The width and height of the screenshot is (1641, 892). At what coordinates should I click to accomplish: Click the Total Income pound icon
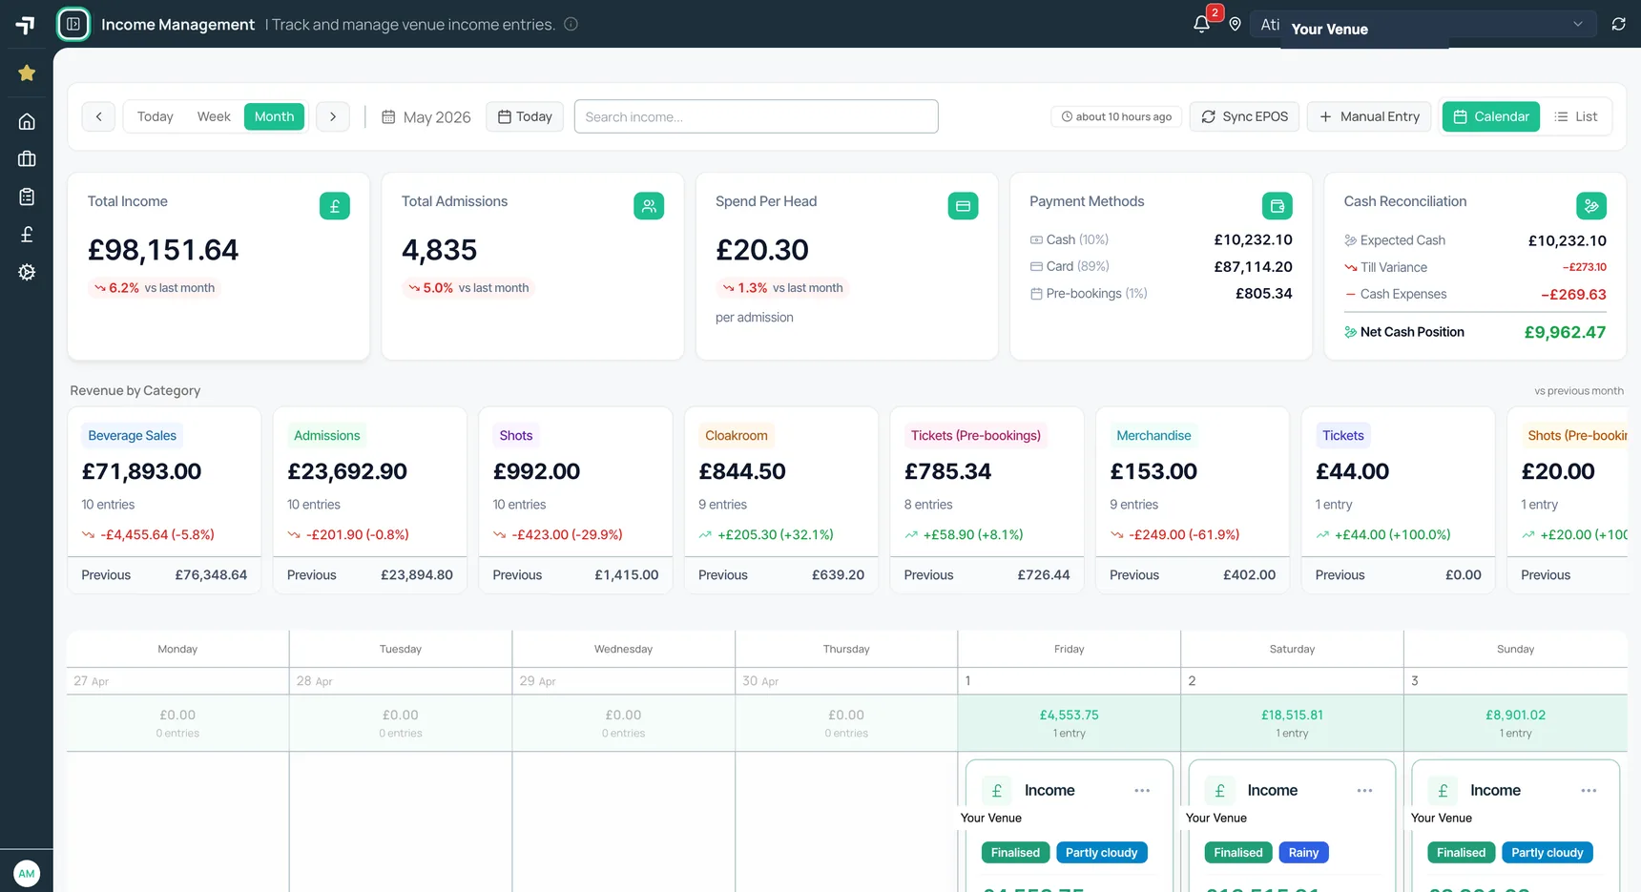(x=335, y=206)
